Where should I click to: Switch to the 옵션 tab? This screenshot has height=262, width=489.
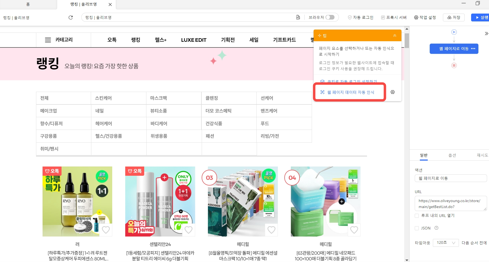click(x=452, y=155)
